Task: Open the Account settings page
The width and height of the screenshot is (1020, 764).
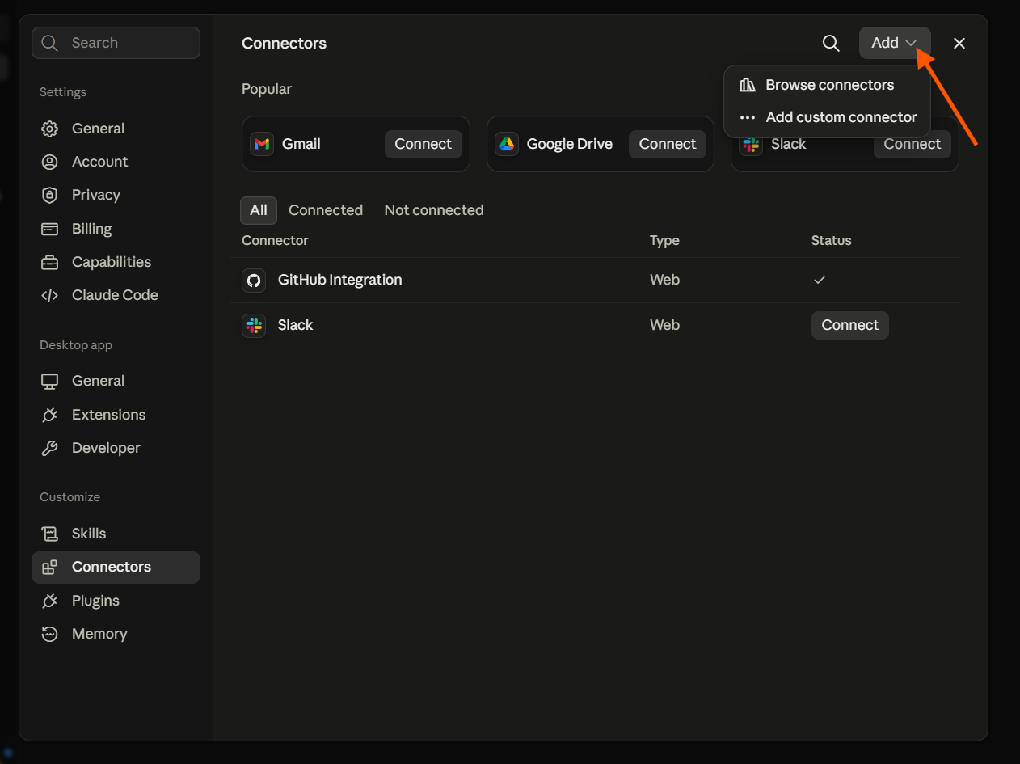Action: 116,162
